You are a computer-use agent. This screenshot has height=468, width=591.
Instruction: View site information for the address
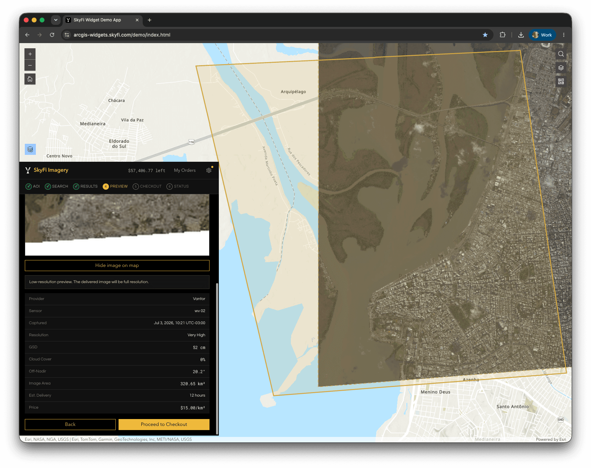coord(67,35)
